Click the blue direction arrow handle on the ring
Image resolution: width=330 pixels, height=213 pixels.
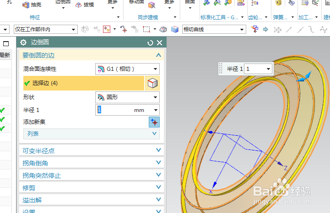304,77
